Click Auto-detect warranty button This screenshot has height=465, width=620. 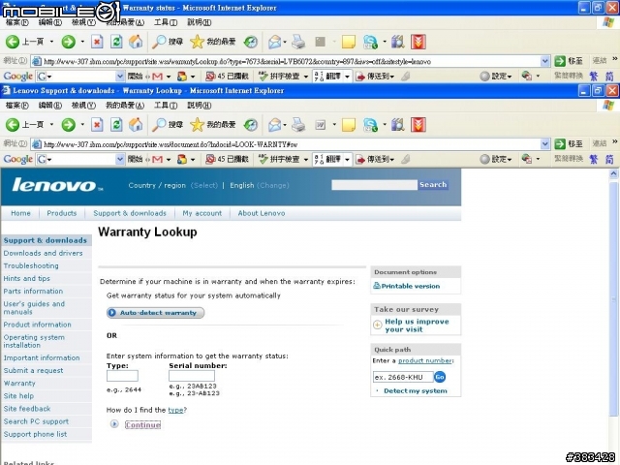click(155, 313)
